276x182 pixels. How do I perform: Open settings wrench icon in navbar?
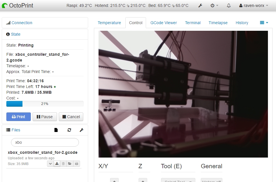click(200, 6)
